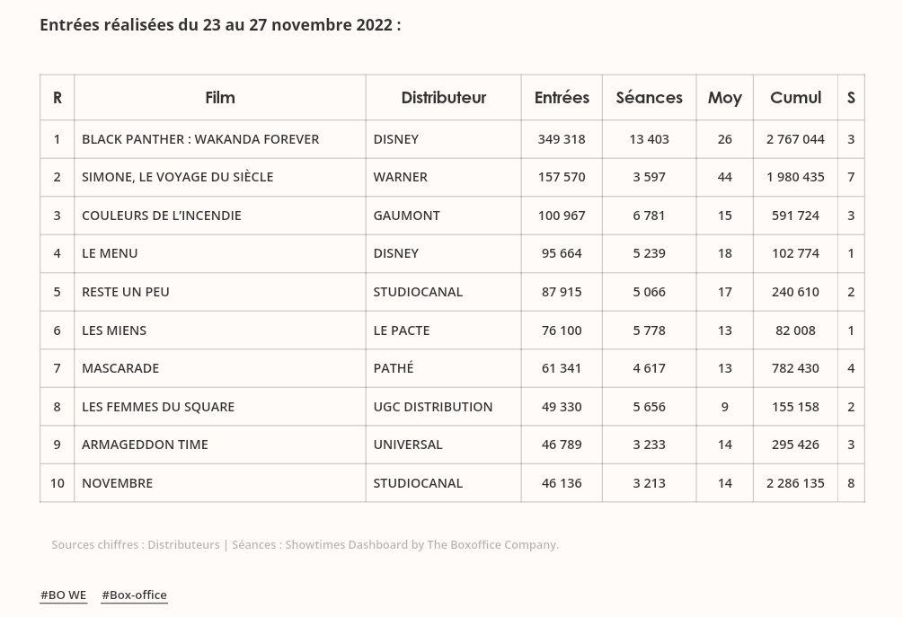
Task: Select the Moy column header
Action: coord(724,97)
